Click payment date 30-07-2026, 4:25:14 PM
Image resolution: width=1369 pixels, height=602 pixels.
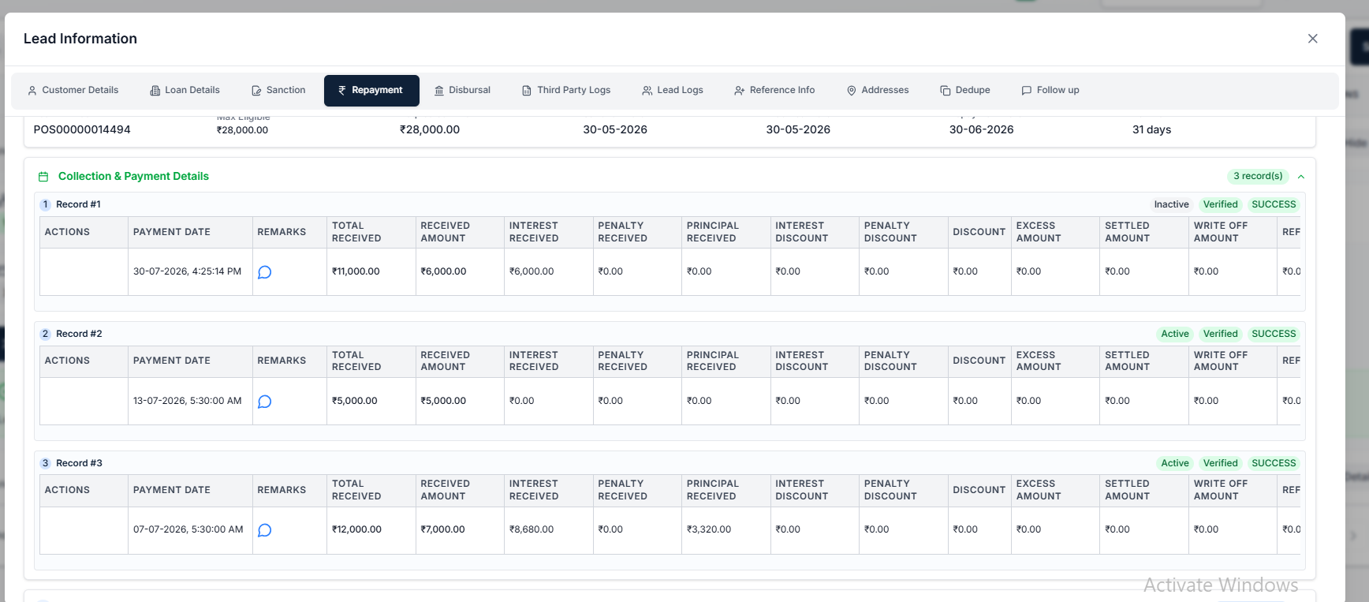188,271
